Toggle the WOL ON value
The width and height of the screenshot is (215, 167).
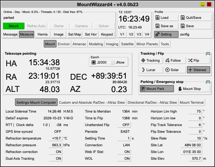pos(124,158)
